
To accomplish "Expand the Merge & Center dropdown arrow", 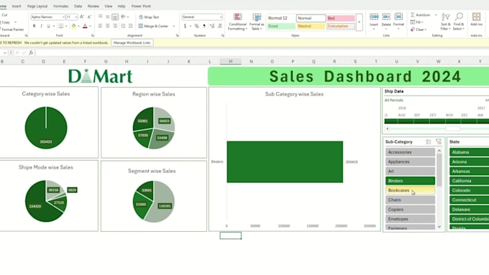I will pos(174,26).
